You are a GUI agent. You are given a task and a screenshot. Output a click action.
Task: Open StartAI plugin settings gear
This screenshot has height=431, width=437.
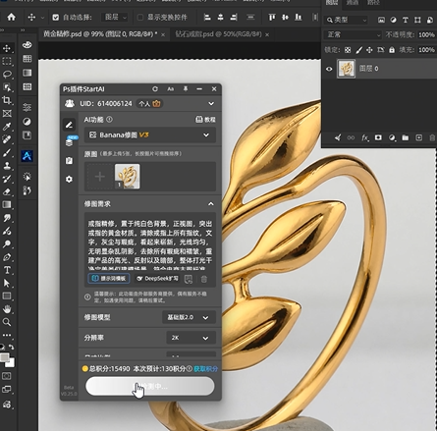(x=69, y=180)
